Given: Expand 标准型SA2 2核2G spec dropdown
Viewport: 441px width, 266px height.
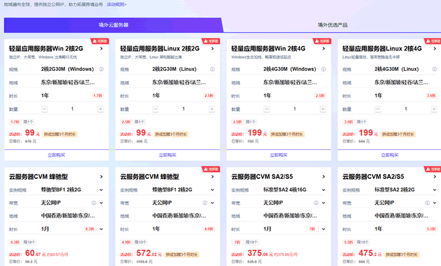Looking at the screenshot, I should click(435, 190).
